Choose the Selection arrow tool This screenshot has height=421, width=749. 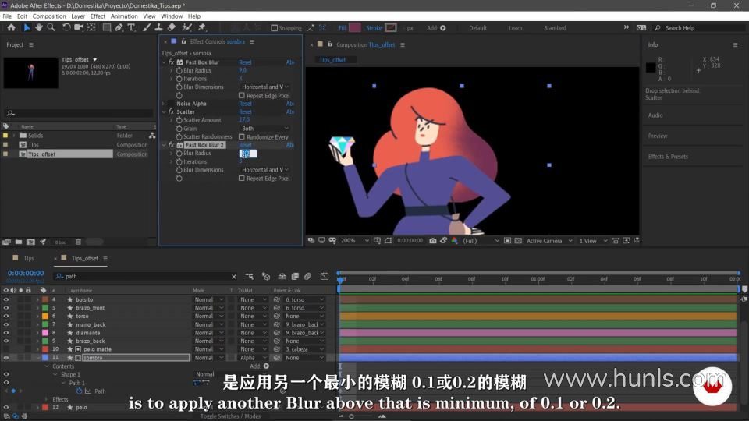(27, 28)
